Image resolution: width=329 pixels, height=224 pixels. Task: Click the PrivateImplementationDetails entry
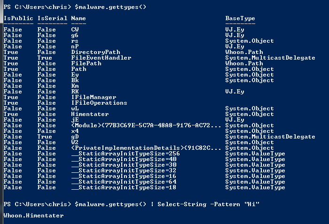[x=146, y=148]
